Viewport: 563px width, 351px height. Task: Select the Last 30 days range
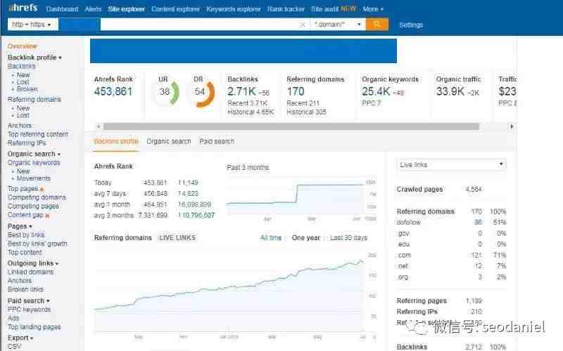348,238
